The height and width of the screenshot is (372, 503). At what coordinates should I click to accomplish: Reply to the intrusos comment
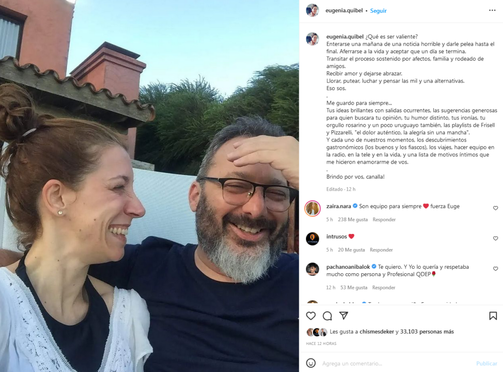tap(381, 250)
